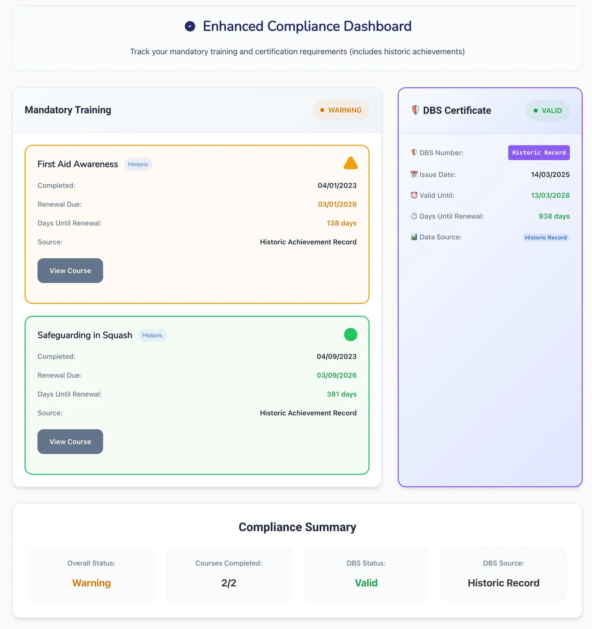This screenshot has width=592, height=629.
Task: Click the green check circle on Safeguarding in Squash
Action: (351, 335)
